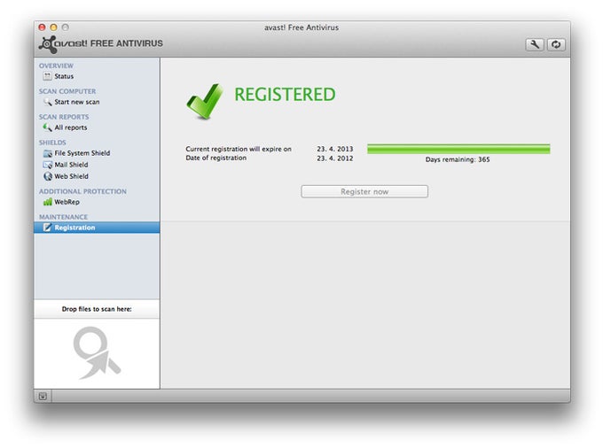603x448 pixels.
Task: Select File System Shield entry
Action: click(97, 153)
